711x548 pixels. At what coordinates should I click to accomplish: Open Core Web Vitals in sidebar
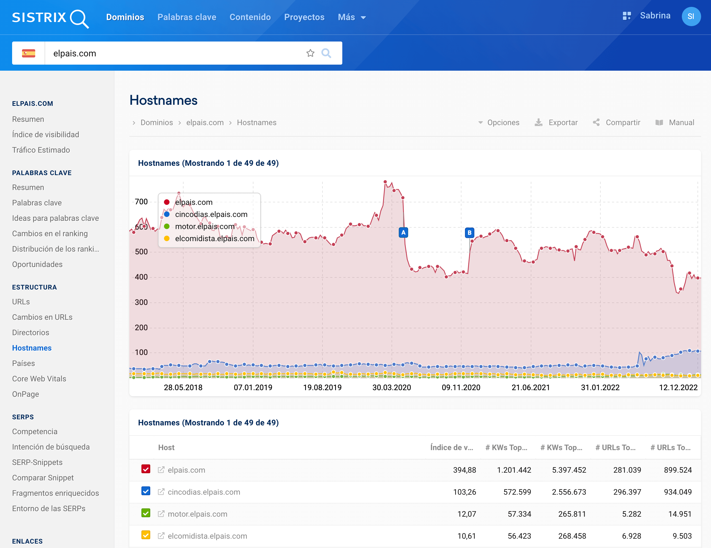pyautogui.click(x=39, y=378)
